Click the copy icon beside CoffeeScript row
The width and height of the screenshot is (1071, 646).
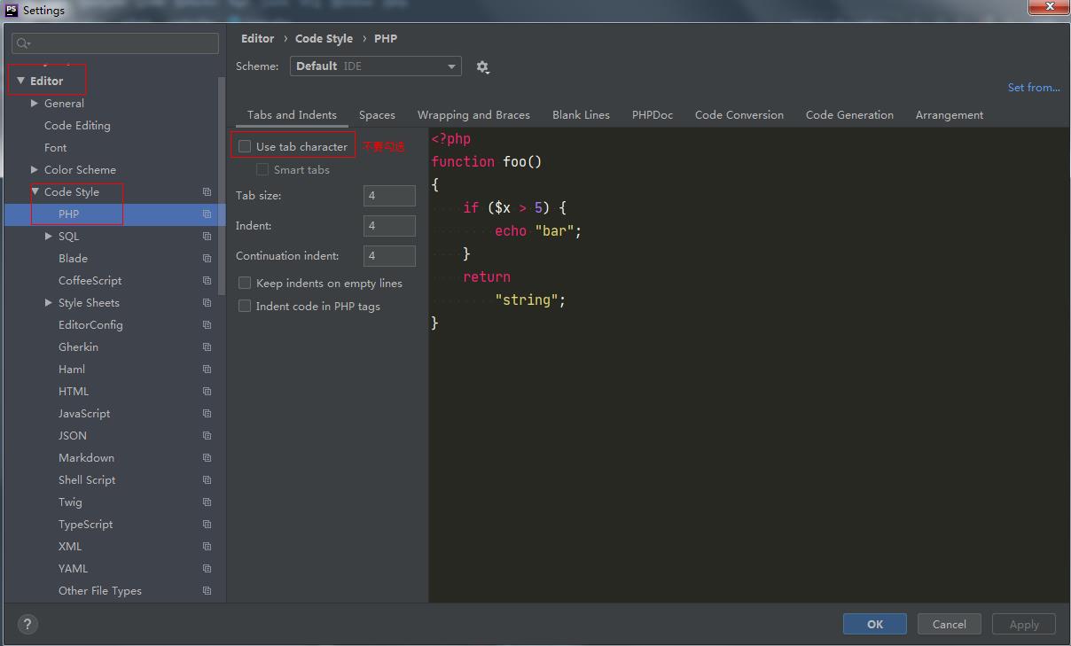pyautogui.click(x=207, y=281)
